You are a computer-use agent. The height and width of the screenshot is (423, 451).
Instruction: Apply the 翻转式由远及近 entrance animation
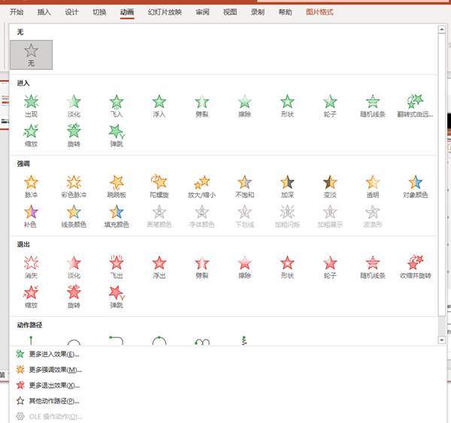416,106
